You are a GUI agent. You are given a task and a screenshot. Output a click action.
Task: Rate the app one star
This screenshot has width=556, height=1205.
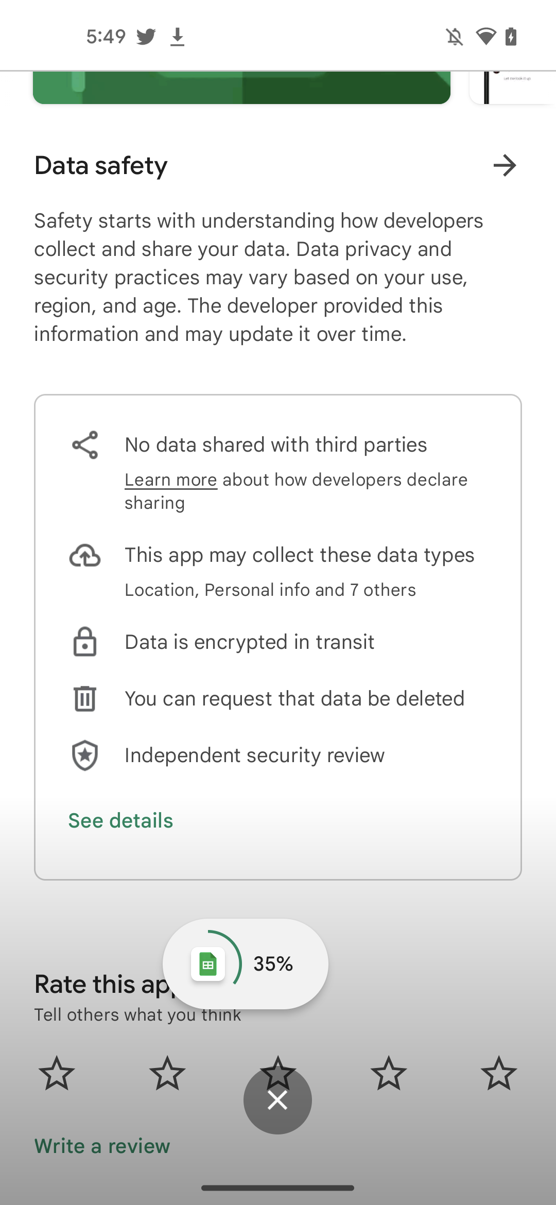point(57,1074)
